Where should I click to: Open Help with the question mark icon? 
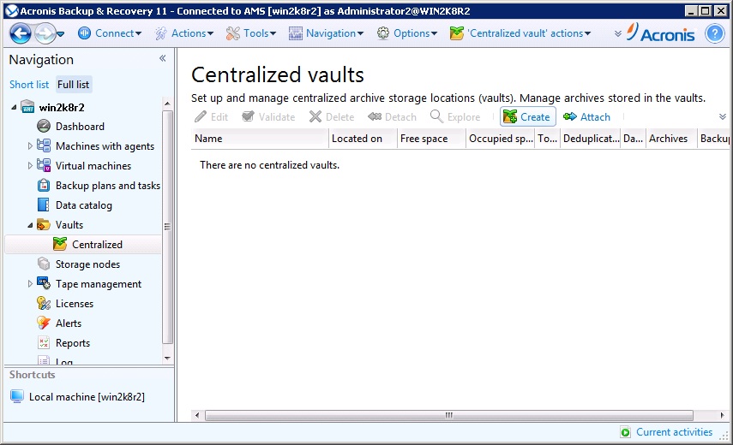(x=715, y=33)
